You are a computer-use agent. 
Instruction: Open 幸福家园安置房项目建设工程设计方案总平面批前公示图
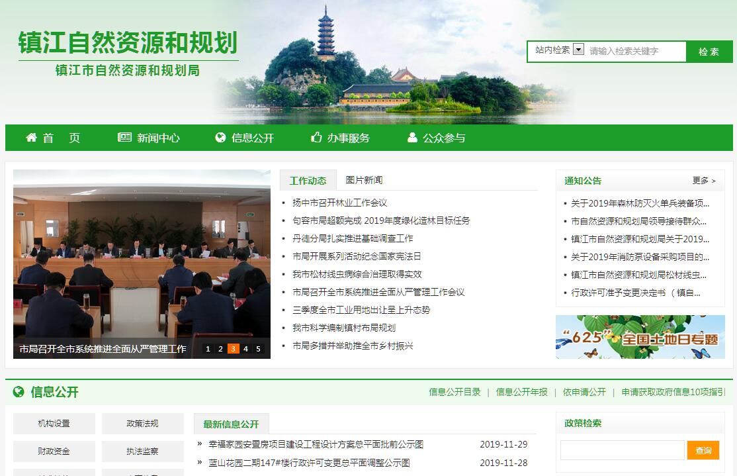[x=316, y=444]
